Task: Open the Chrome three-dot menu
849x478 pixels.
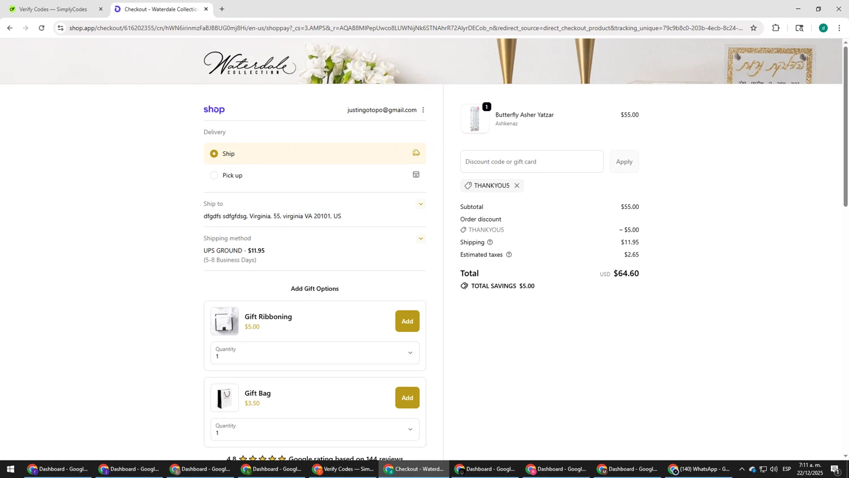Action: click(839, 28)
